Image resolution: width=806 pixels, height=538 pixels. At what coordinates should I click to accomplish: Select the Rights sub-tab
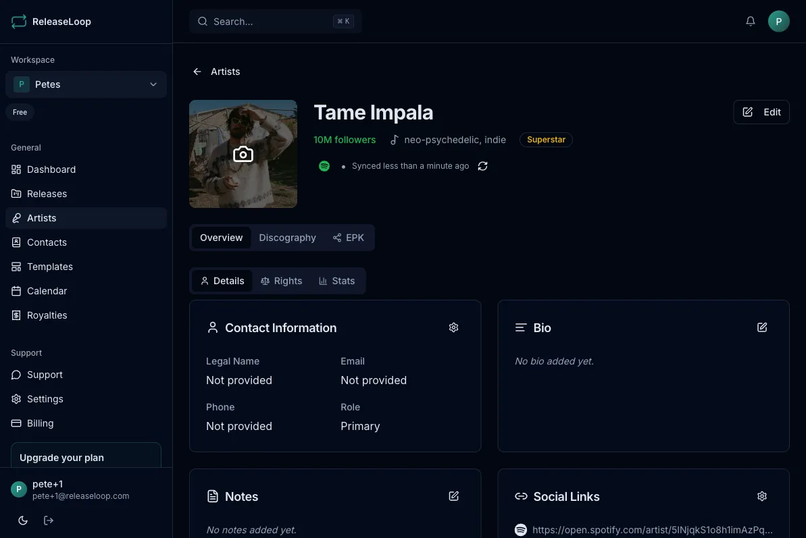pos(281,281)
